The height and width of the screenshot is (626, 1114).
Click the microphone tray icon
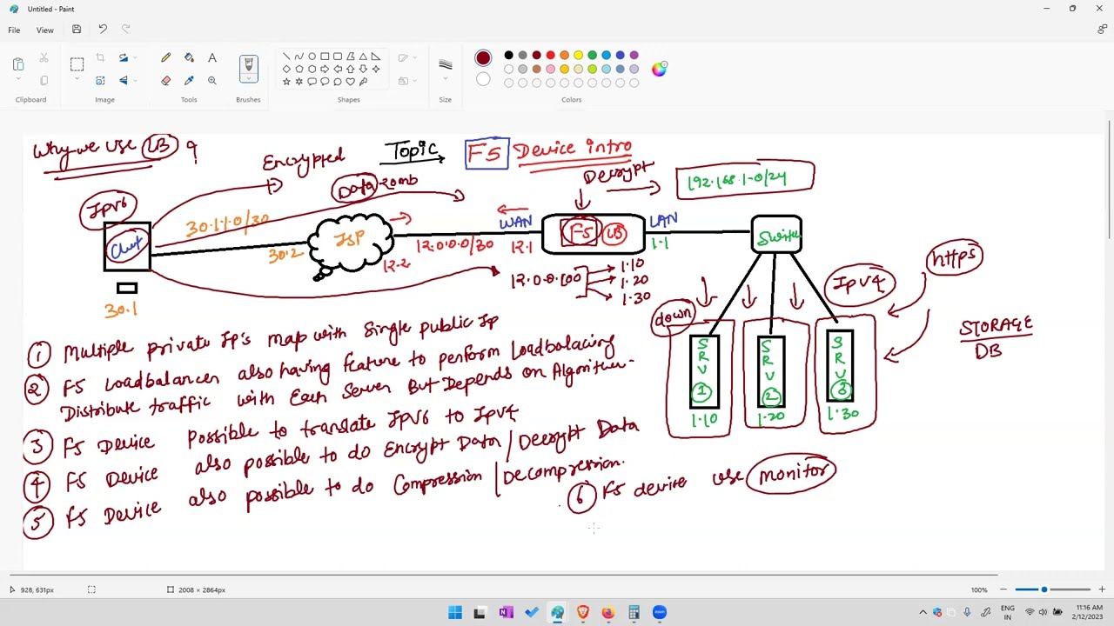pyautogui.click(x=966, y=612)
